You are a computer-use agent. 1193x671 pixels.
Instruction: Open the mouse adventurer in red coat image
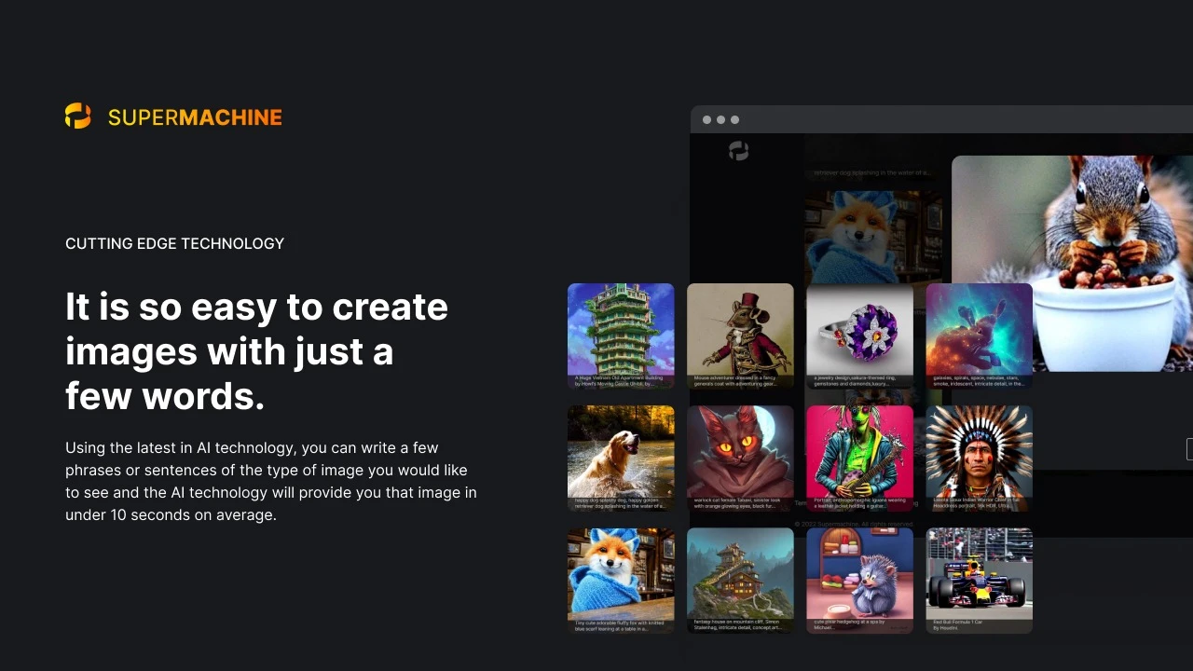(740, 335)
